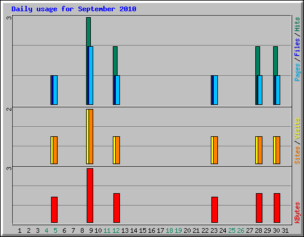Click the yellow Visits bar for day 5
The width and height of the screenshot is (304, 237).
[52, 150]
